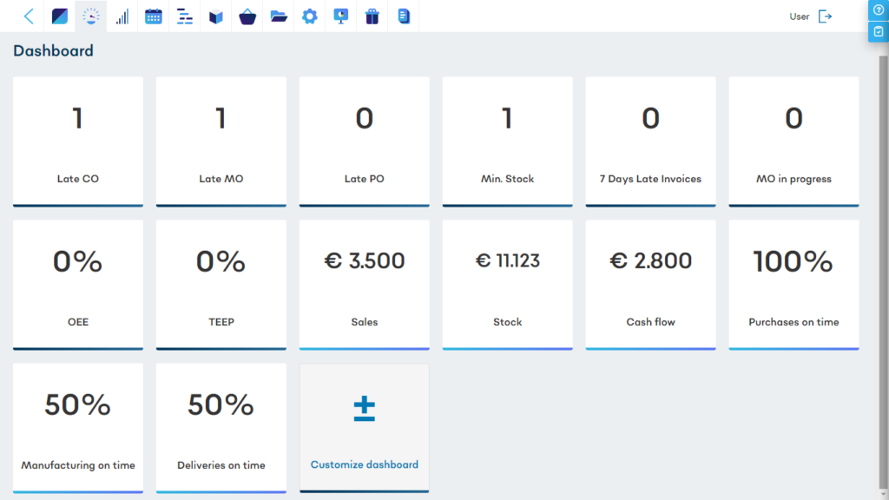Open the document pages icon in toolbar
Screen dimensions: 889x500
(x=404, y=16)
